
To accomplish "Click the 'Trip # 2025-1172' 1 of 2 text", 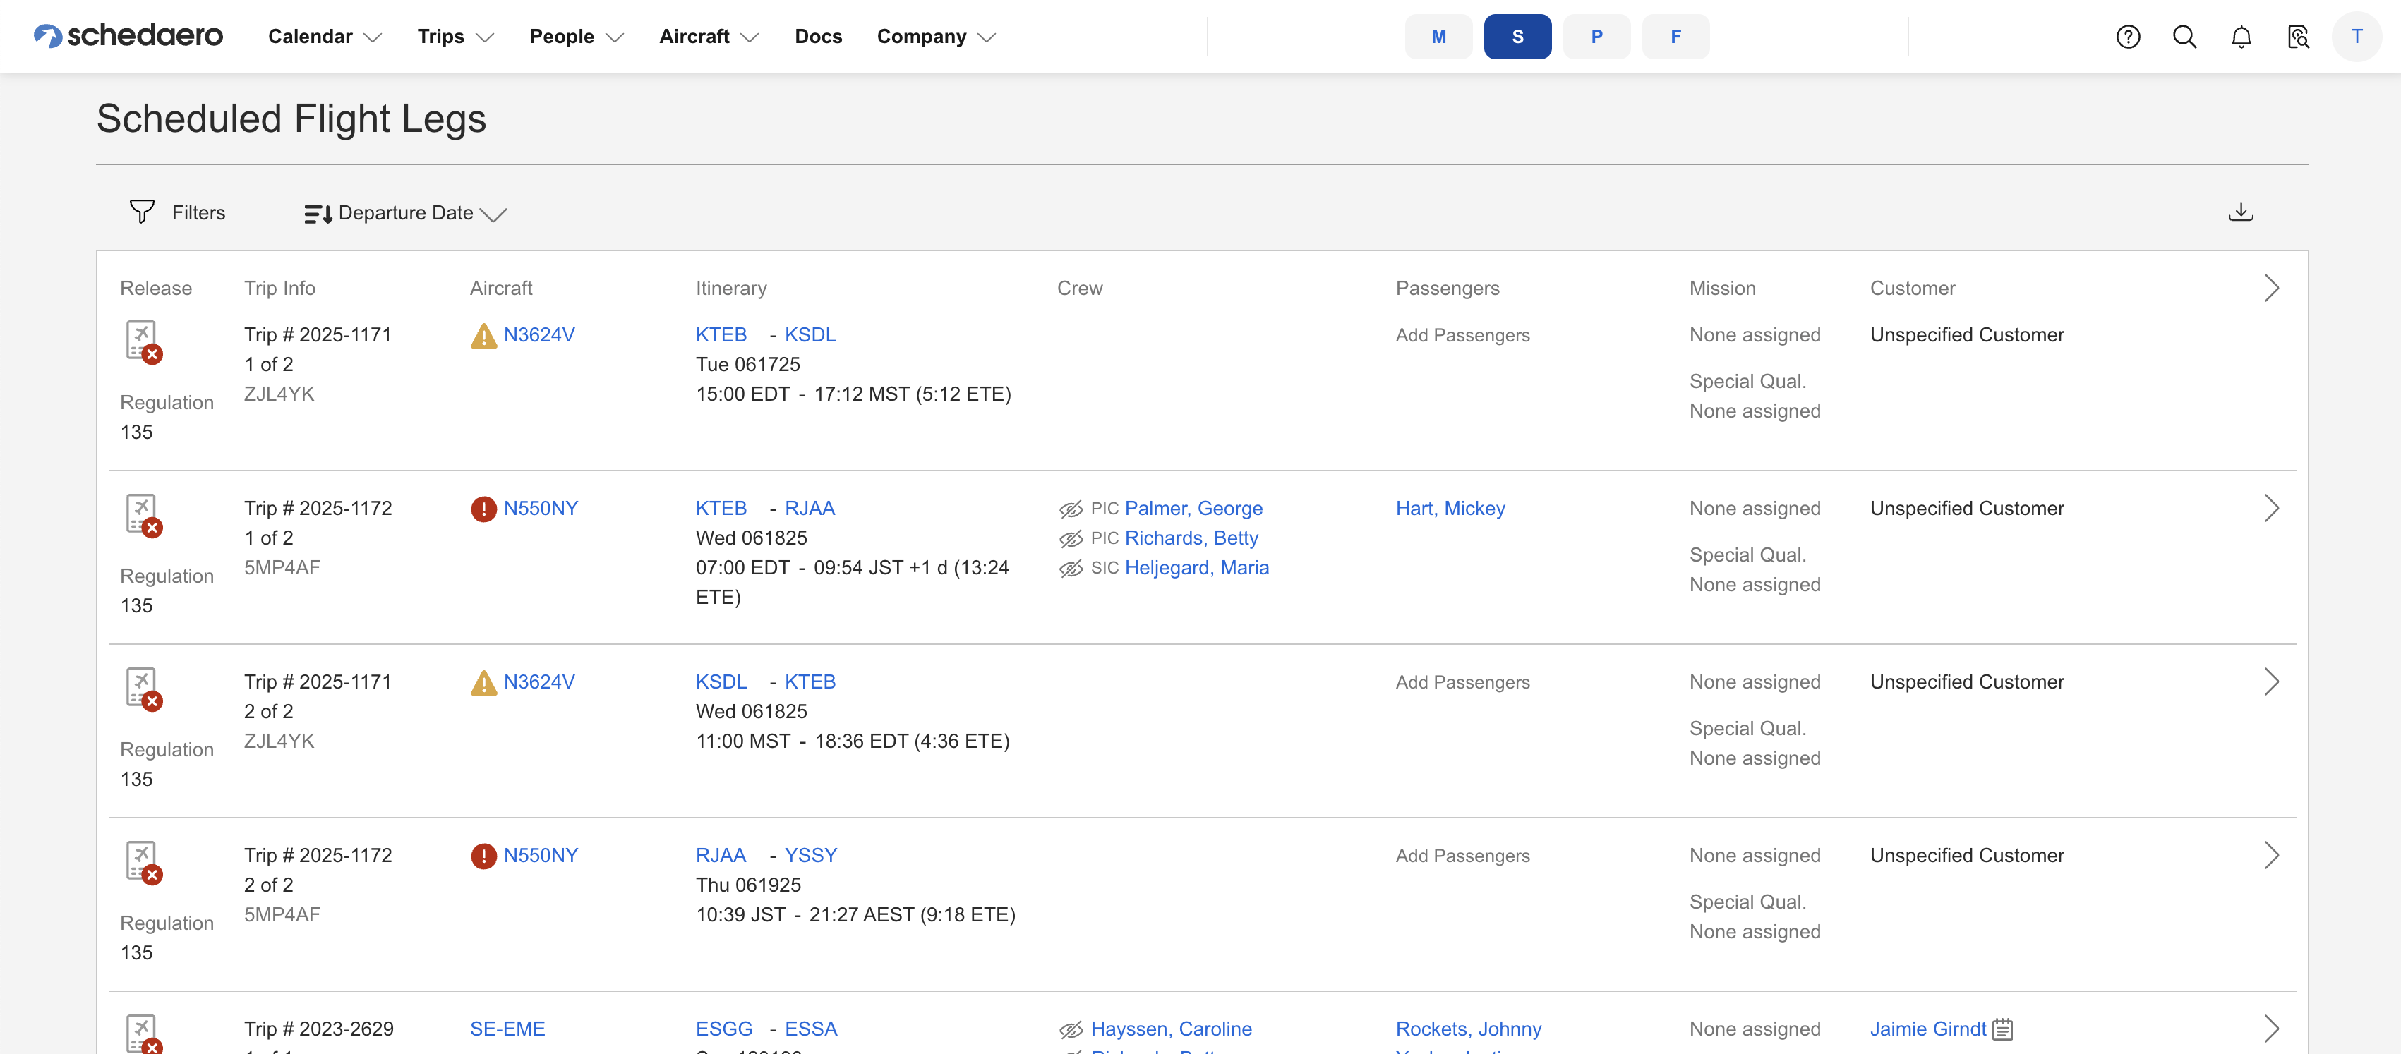I will coord(318,508).
